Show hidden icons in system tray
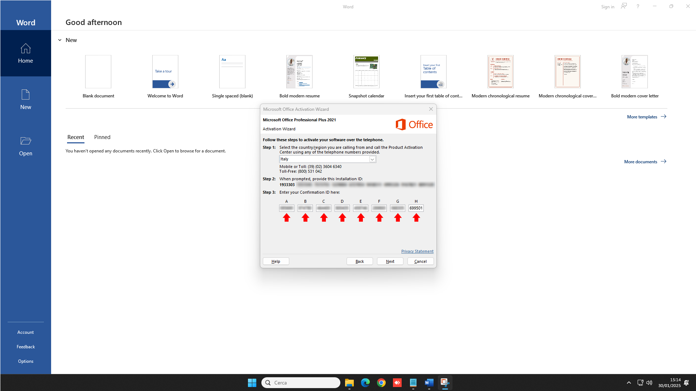This screenshot has width=696, height=391. coord(629,383)
